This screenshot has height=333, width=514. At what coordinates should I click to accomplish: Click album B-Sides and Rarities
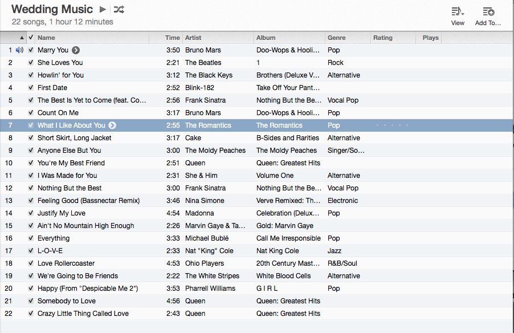[x=287, y=138]
